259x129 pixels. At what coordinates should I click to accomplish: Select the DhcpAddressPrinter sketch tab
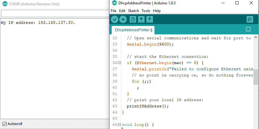coord(133,30)
